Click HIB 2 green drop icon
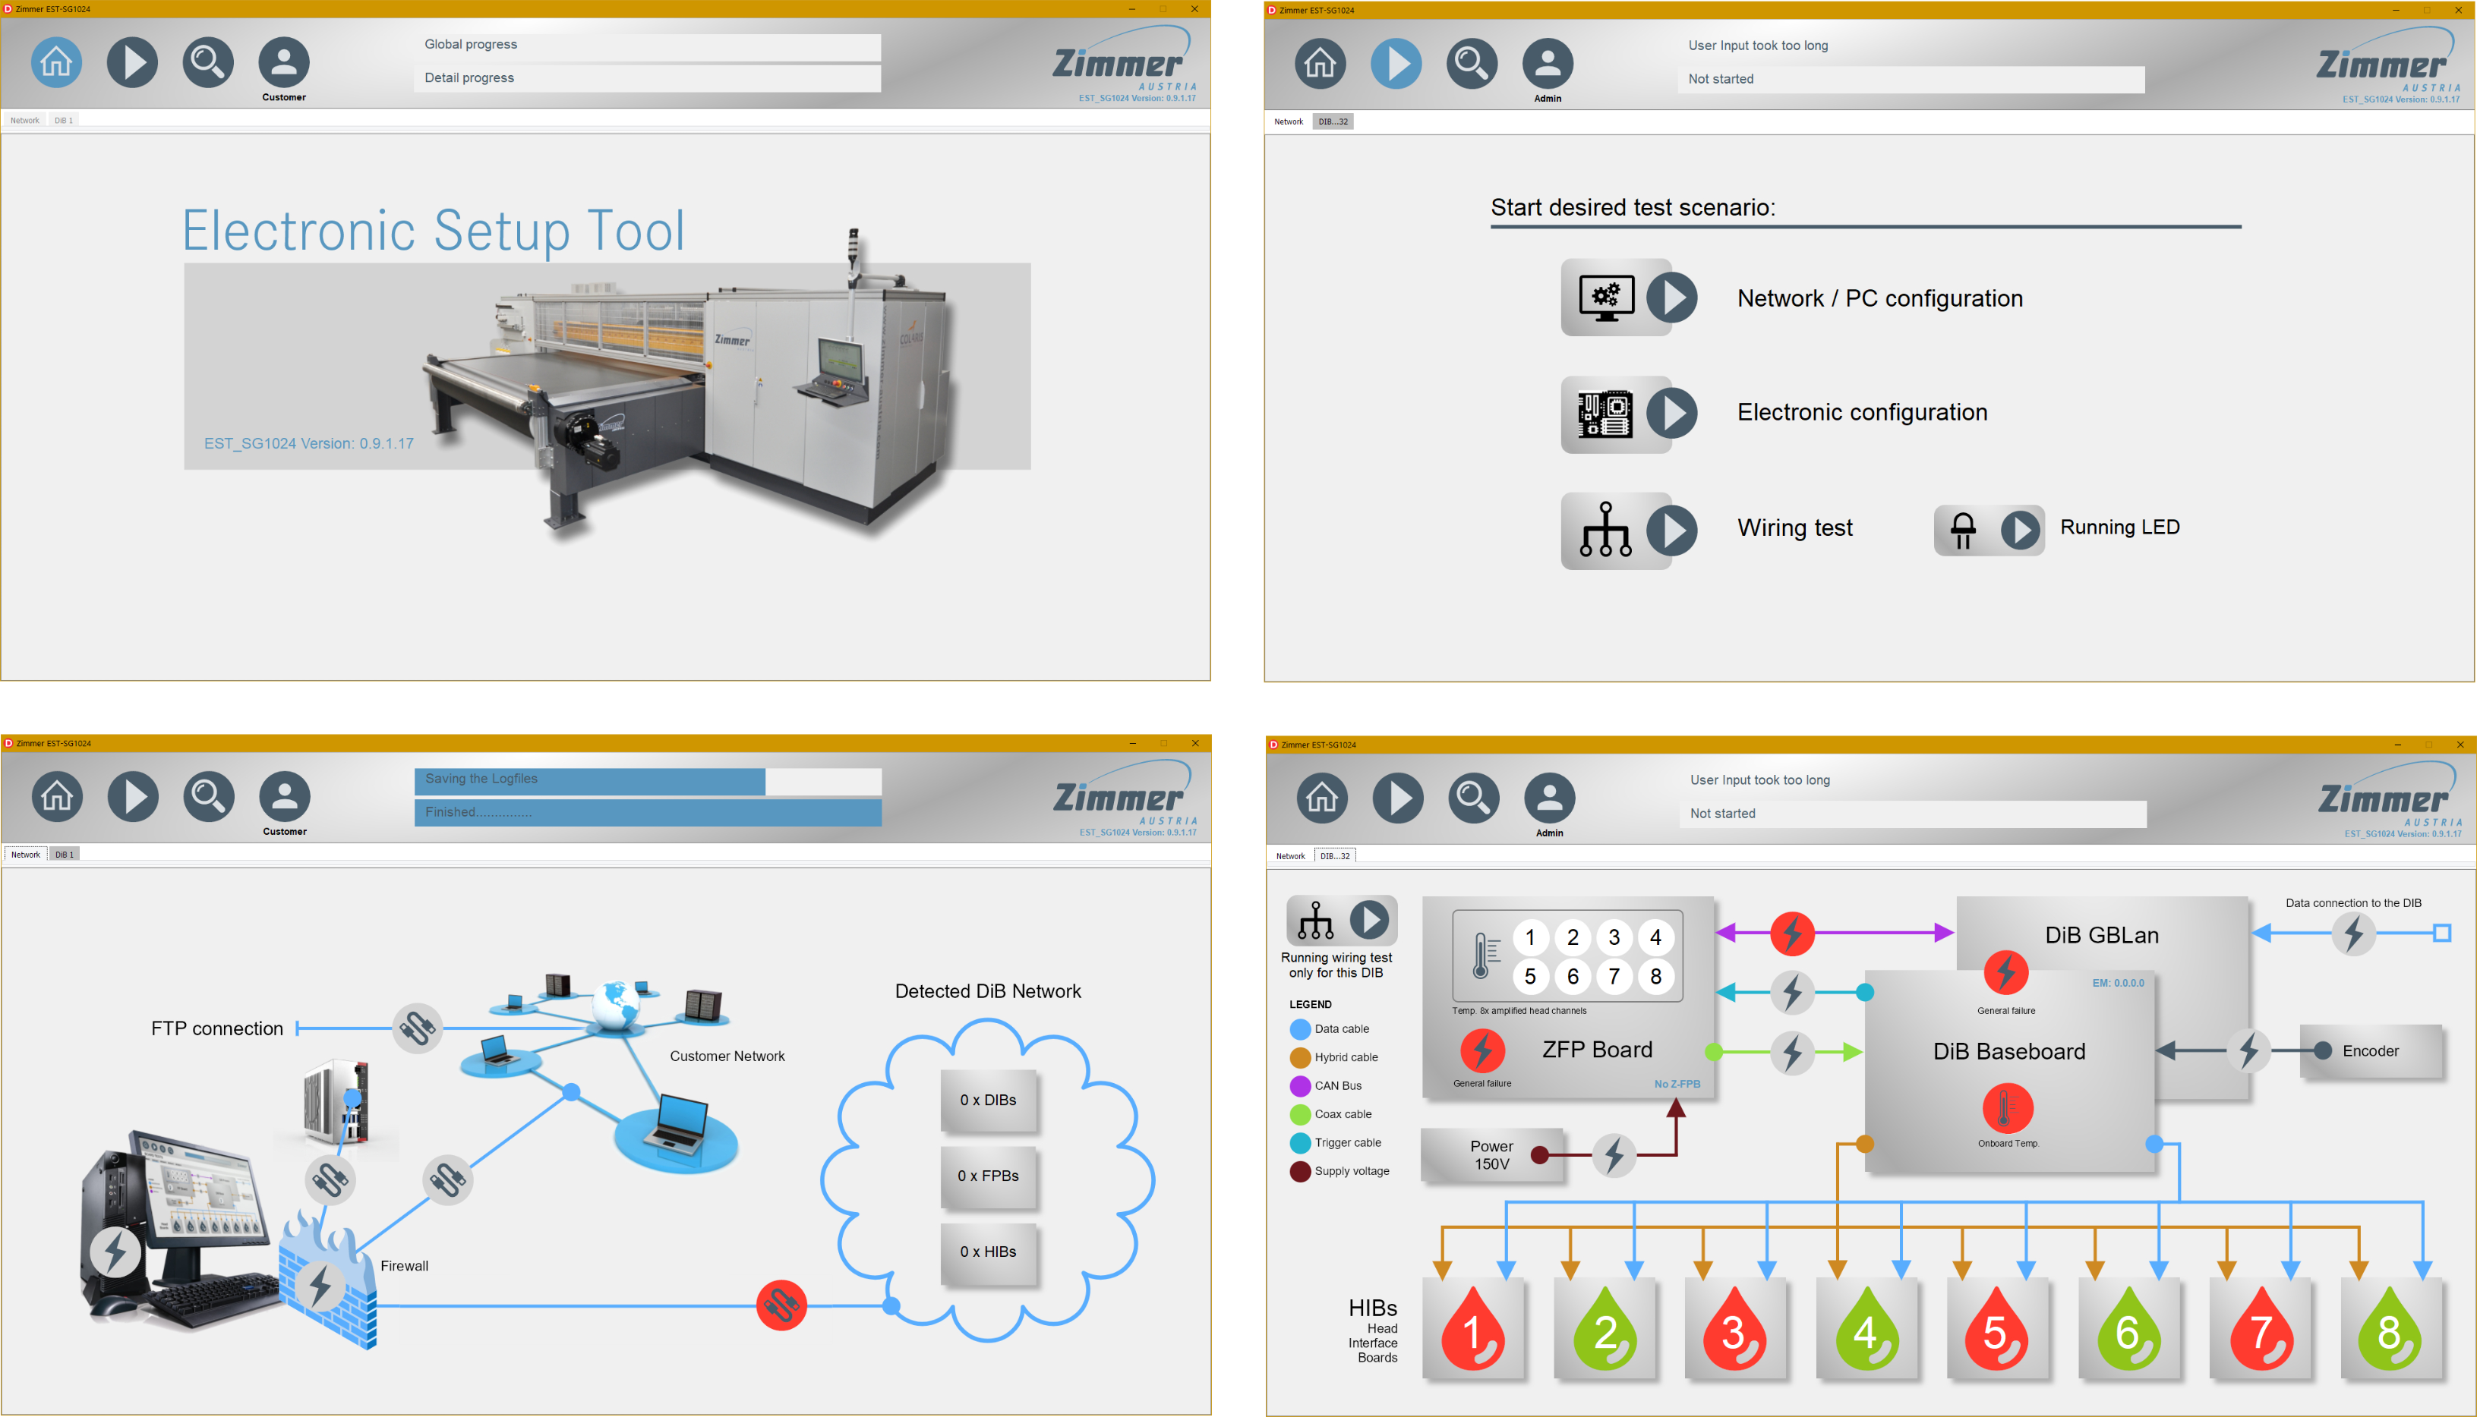The width and height of the screenshot is (2477, 1417). coord(1605,1330)
